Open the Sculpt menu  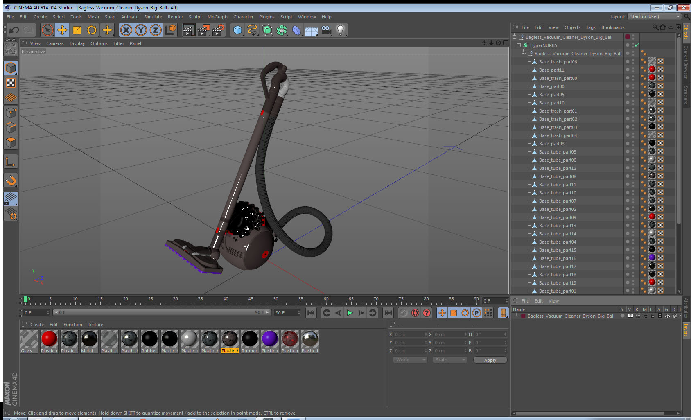(195, 17)
